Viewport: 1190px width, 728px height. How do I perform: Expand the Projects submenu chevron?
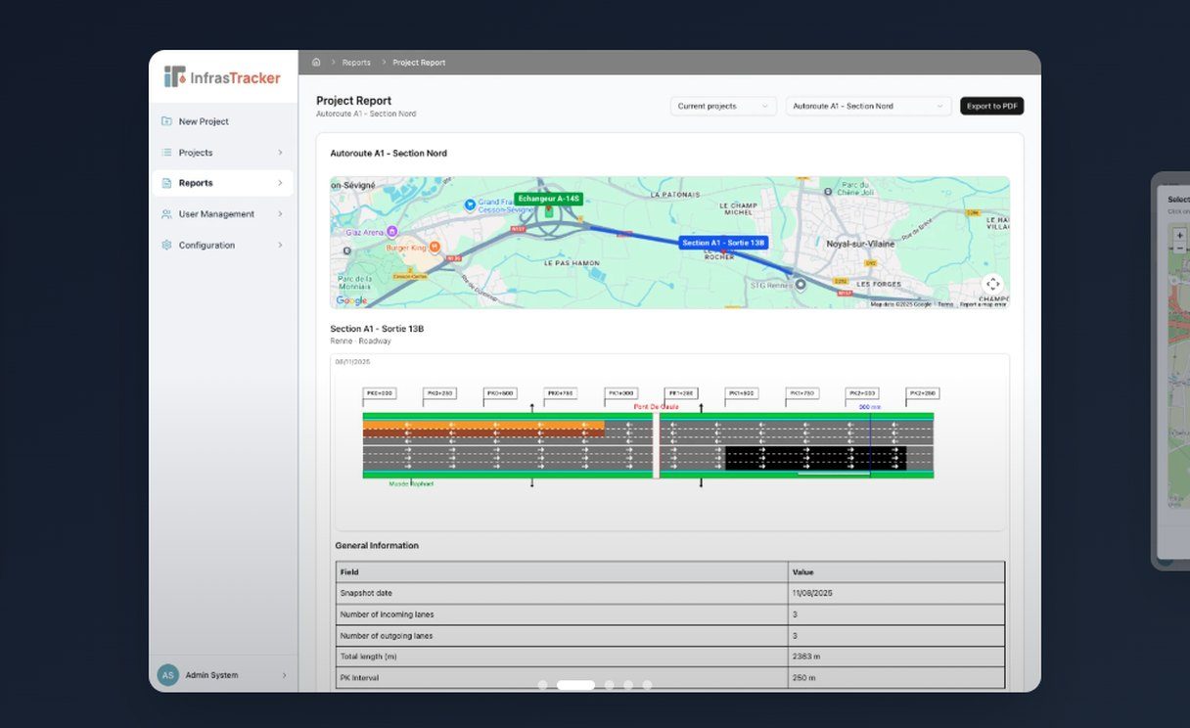(280, 153)
